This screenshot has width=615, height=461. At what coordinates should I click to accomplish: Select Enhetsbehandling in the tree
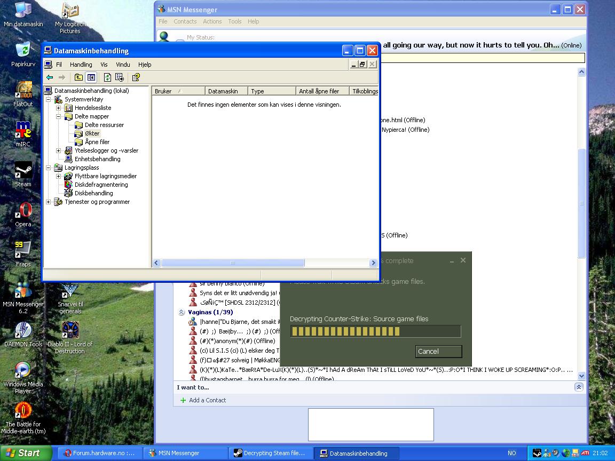pos(97,159)
